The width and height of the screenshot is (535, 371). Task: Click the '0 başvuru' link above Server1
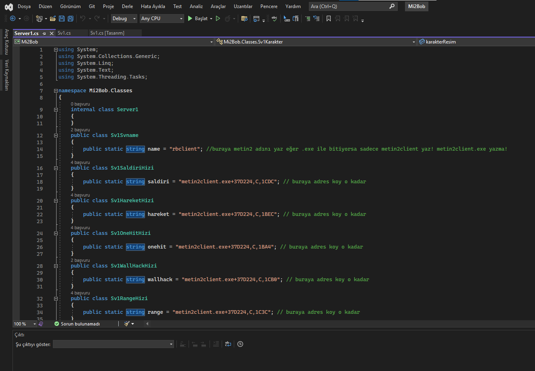(x=80, y=104)
